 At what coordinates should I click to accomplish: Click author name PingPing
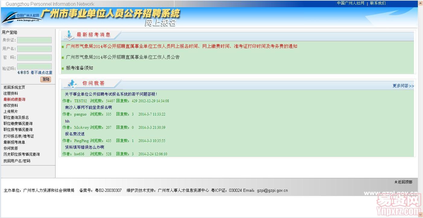[81, 141]
